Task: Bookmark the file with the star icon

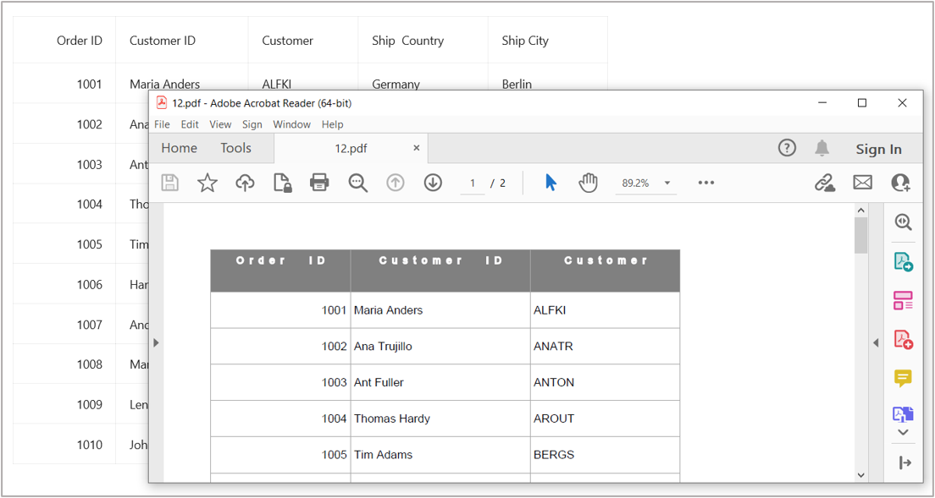Action: point(207,183)
